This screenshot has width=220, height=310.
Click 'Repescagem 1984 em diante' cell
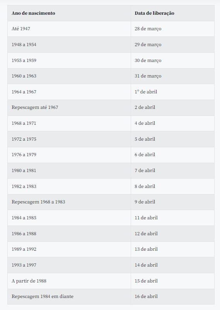tap(69, 296)
